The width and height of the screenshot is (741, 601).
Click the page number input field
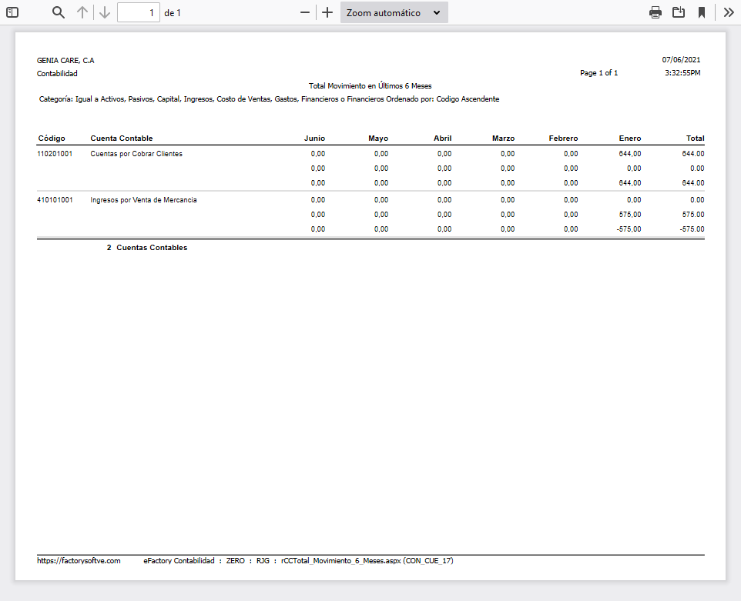pos(138,12)
